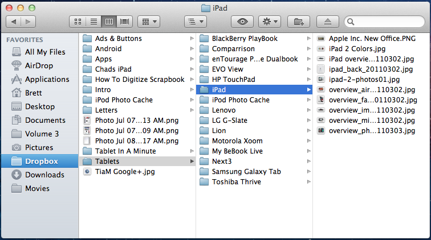The height and width of the screenshot is (240, 431).
Task: Switch to column view
Action: (x=109, y=22)
